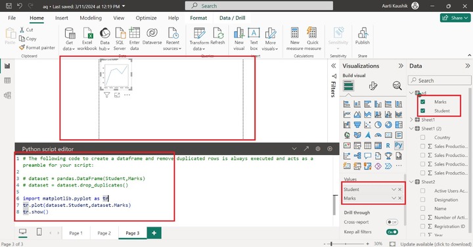Open Model view in left sidebar
The image size is (473, 247).
7,96
